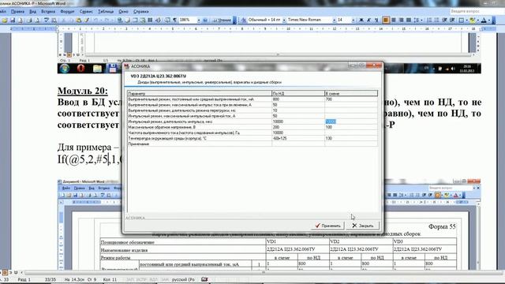The height and width of the screenshot is (284, 505).
Task: Click Применить button in АСОНИКА dialog
Action: point(328,226)
